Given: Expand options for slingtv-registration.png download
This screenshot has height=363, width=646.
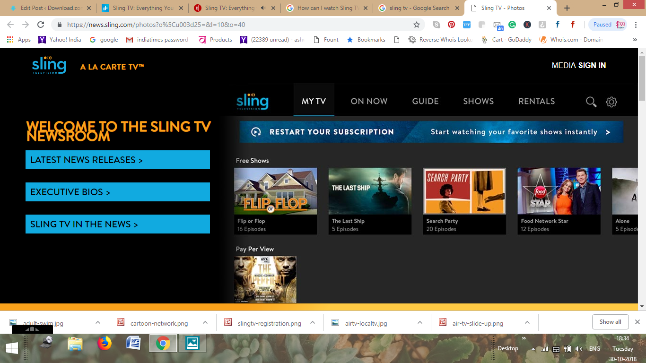Looking at the screenshot, I should 313,323.
